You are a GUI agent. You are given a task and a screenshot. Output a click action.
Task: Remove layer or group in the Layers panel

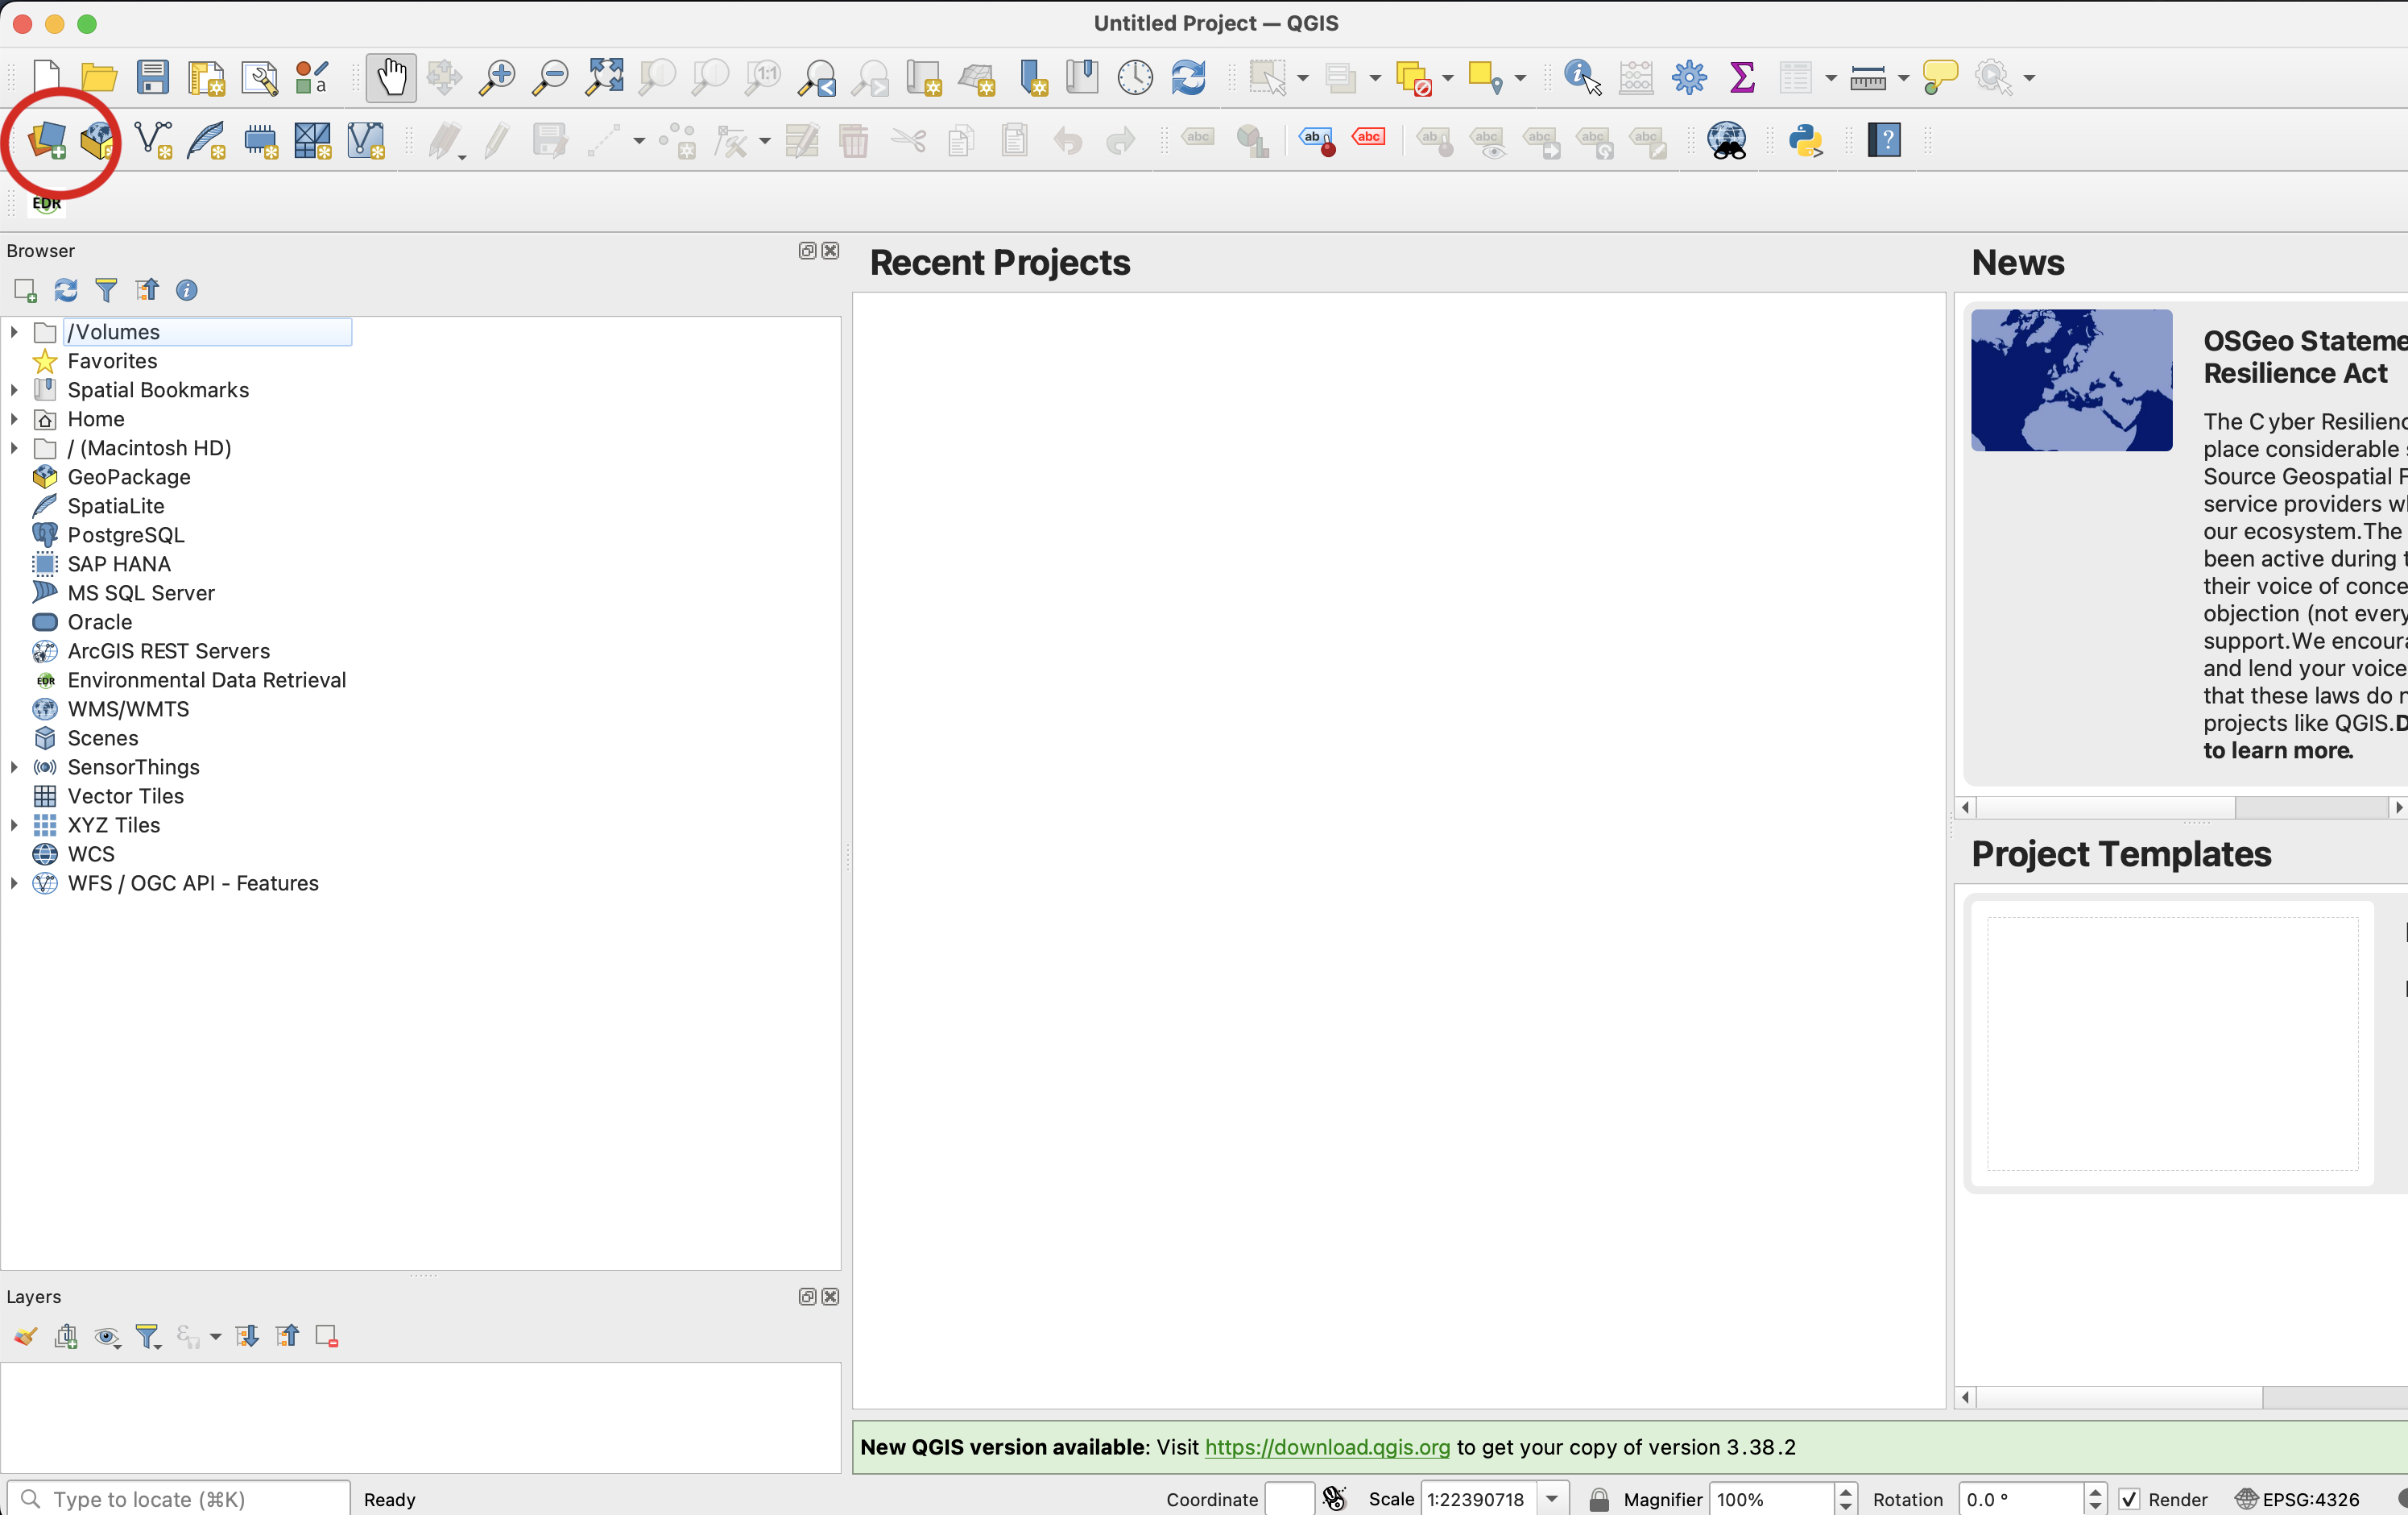[x=327, y=1336]
